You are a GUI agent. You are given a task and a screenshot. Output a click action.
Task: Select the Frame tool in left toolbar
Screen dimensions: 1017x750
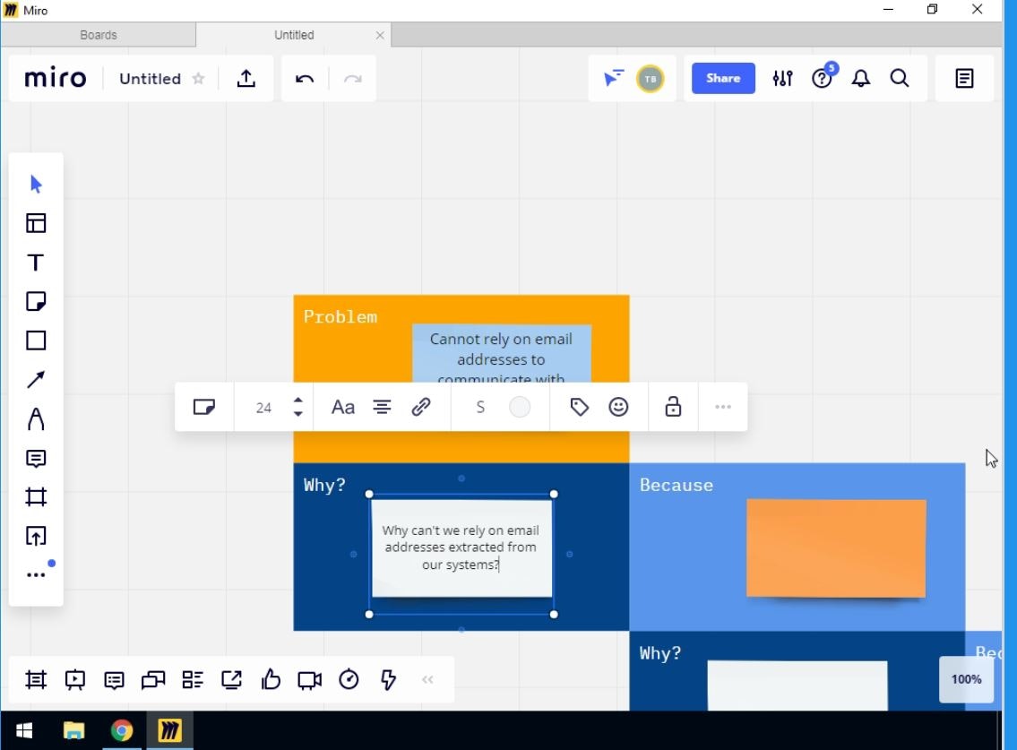tap(36, 497)
